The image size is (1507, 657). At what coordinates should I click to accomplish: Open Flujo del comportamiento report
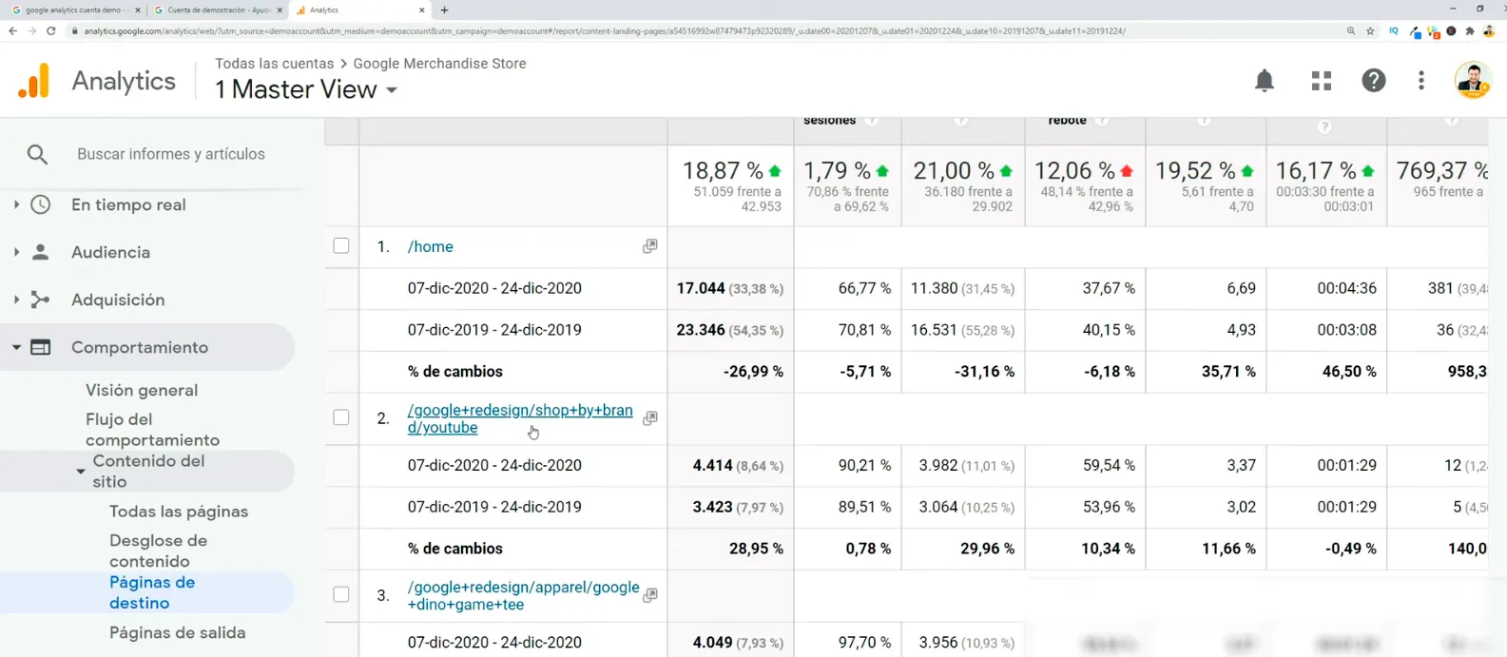click(152, 430)
